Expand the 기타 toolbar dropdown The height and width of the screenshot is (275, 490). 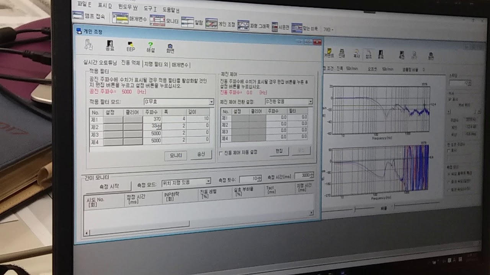328,29
